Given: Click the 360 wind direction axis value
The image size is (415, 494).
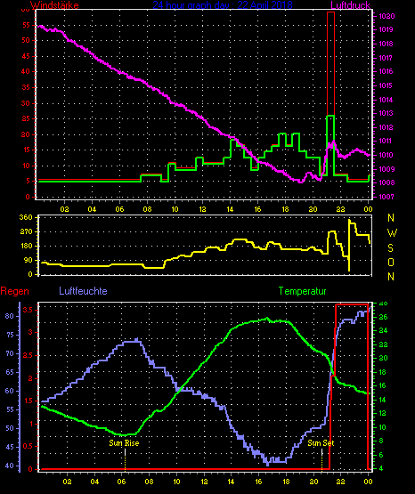Looking at the screenshot, I should click(26, 217).
